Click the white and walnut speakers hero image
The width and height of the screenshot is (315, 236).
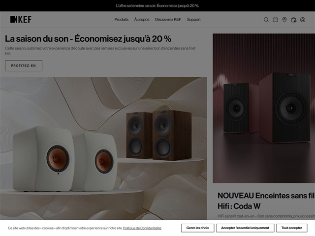coord(103,148)
